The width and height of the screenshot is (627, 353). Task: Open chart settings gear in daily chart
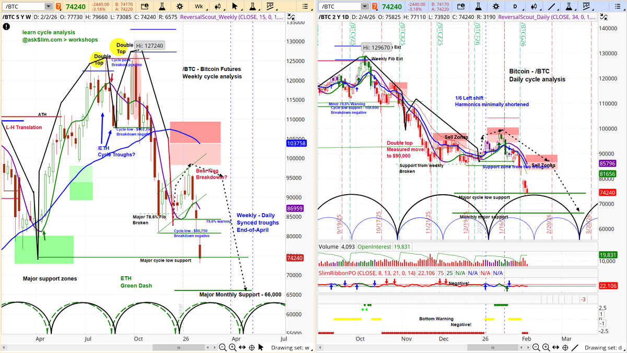pyautogui.click(x=496, y=7)
